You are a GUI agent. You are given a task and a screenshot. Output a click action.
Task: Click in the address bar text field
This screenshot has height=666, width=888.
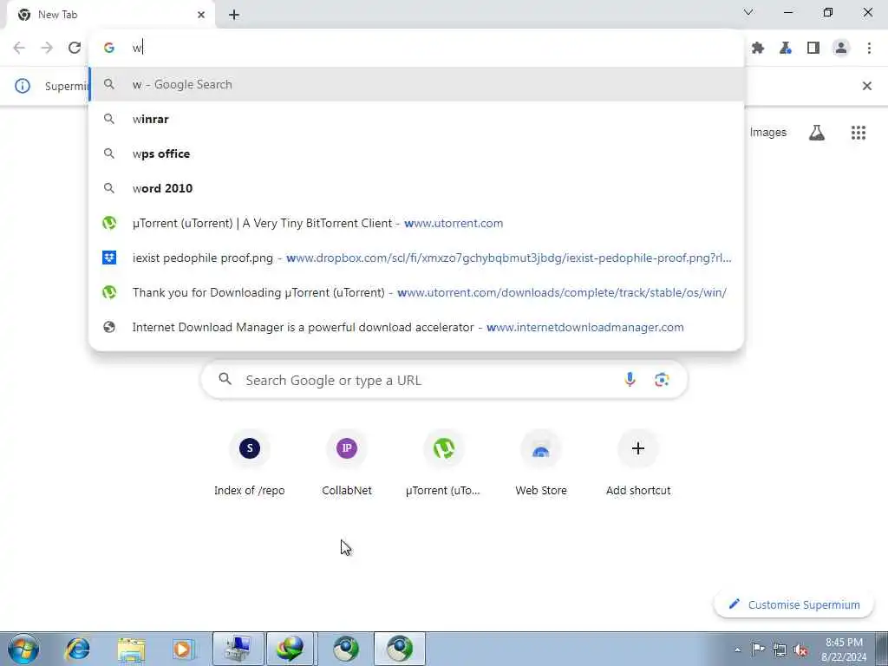416,49
